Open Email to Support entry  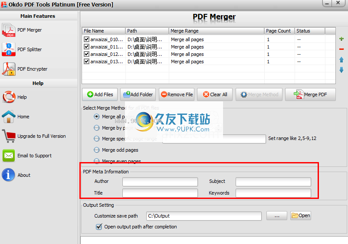coord(34,156)
